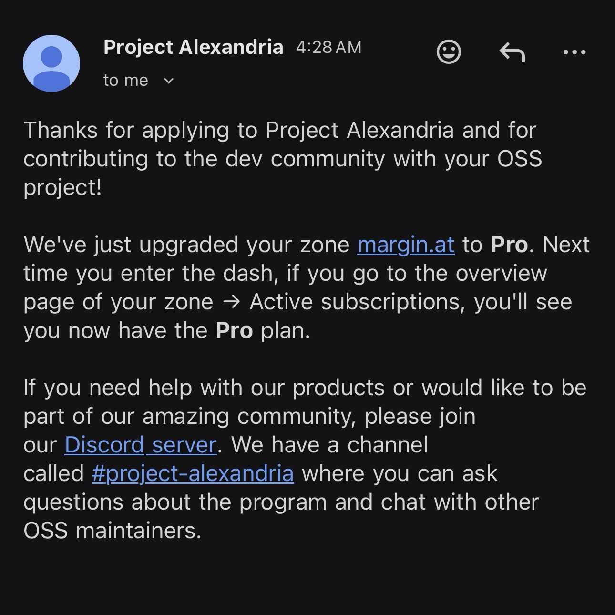Tap the "to me" recipient label
The image size is (615, 615).
(x=126, y=81)
